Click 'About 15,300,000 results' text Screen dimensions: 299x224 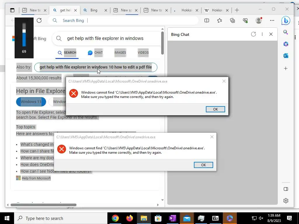click(39, 78)
